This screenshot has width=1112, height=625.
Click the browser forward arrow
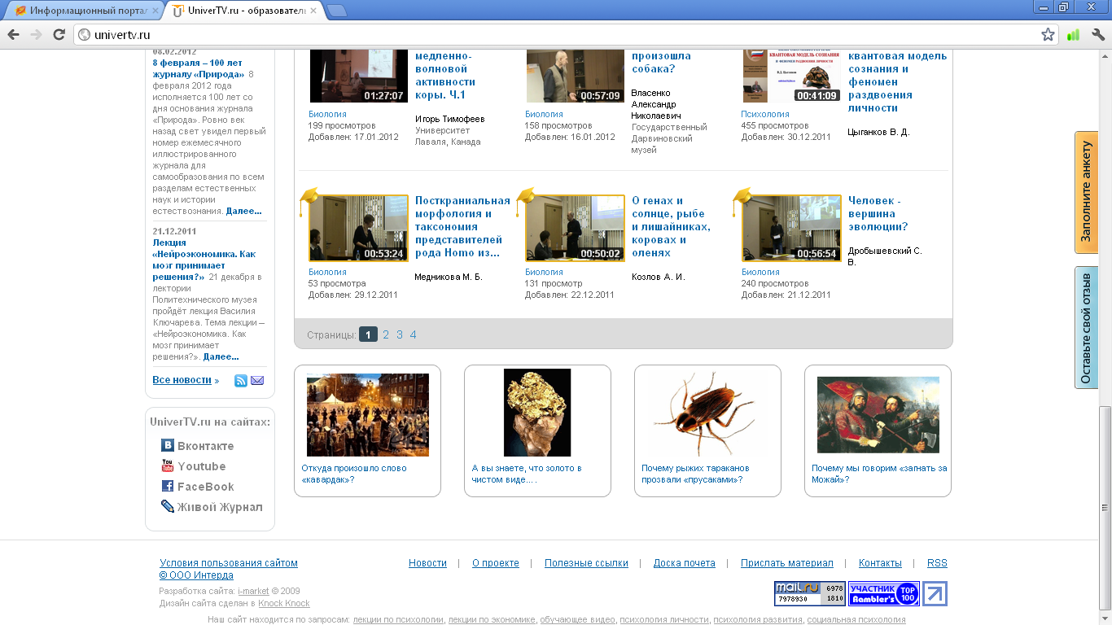36,35
